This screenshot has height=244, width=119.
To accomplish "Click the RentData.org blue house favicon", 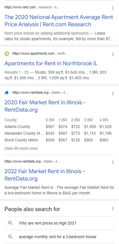I will tap(7, 93).
